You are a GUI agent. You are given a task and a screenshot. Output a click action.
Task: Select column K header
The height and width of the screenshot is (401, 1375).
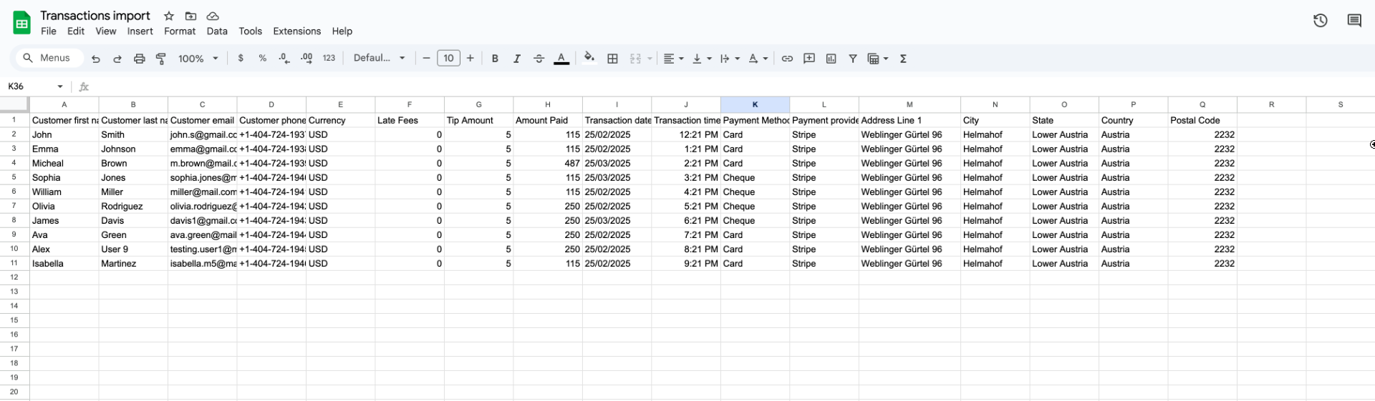tap(755, 104)
